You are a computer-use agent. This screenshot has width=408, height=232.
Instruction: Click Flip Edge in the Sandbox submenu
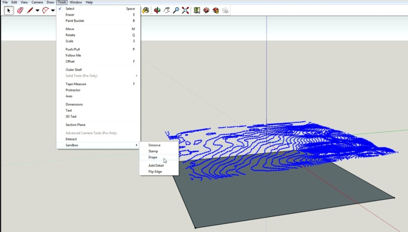pos(155,172)
